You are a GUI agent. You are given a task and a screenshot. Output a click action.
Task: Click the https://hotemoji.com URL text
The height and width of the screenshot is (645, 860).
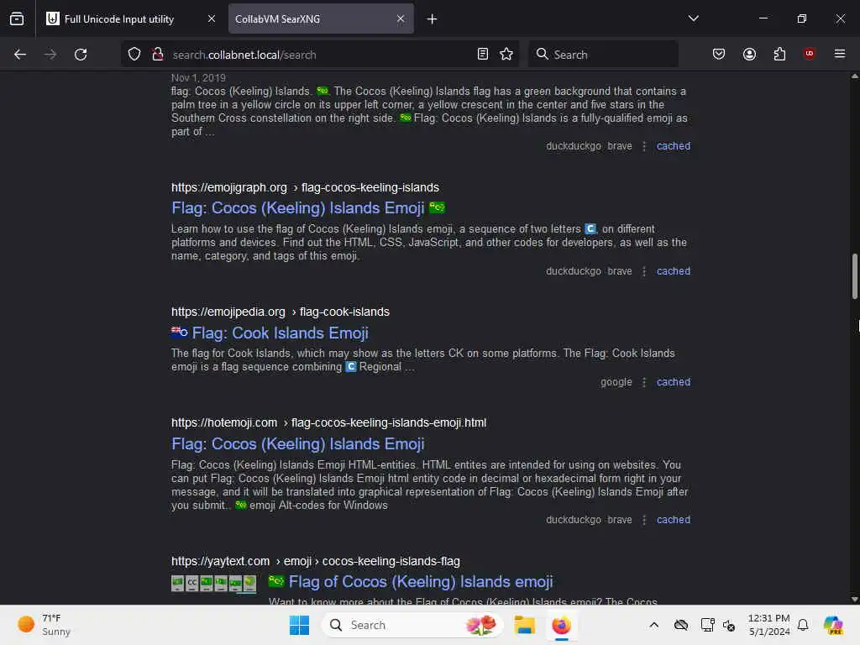tap(223, 423)
